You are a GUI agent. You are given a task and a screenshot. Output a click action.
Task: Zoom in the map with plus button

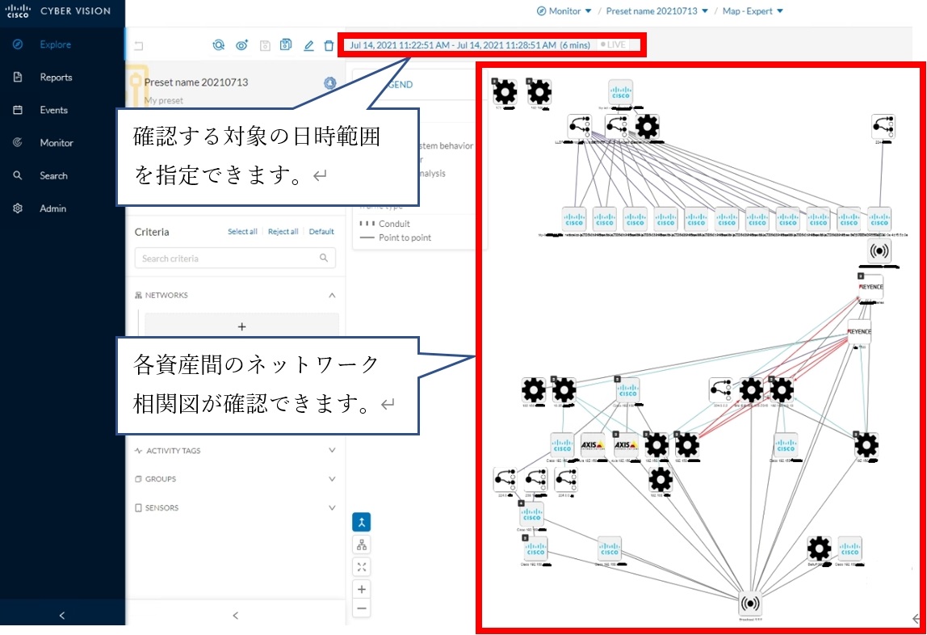click(362, 590)
